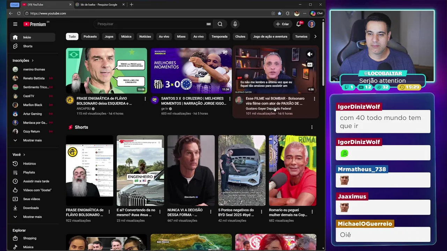
Task: Select the Chutes filter chip
Action: [240, 37]
